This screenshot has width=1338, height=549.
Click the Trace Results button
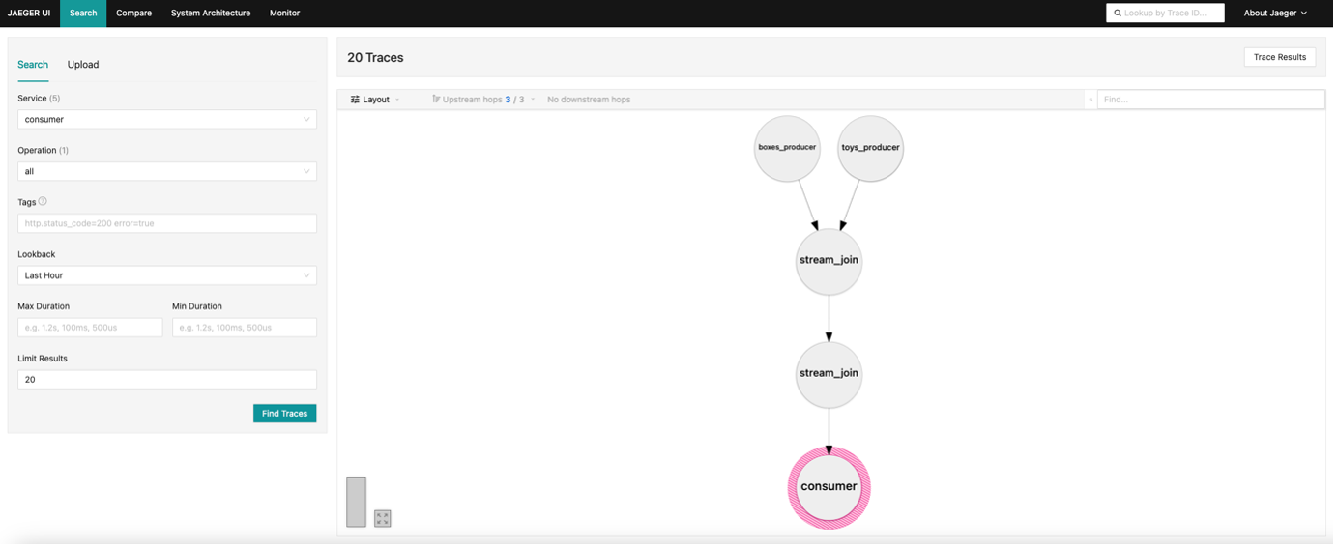pyautogui.click(x=1280, y=57)
